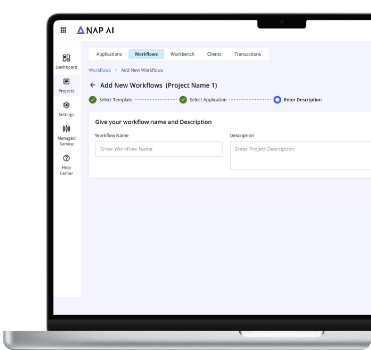
Task: Switch to the Workbench tab
Action: point(182,54)
